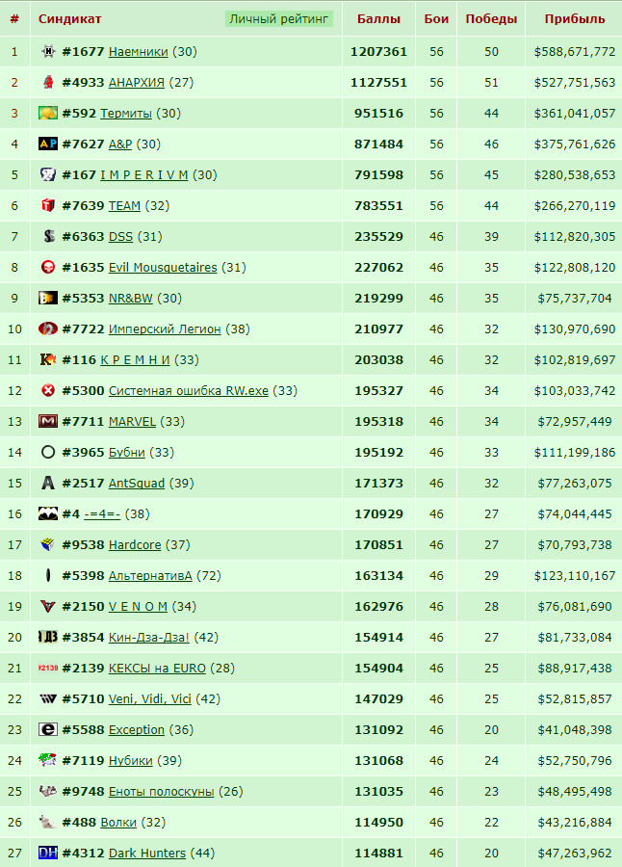622x867 pixels.
Task: Click the Системная ошибка red X icon
Action: point(48,390)
